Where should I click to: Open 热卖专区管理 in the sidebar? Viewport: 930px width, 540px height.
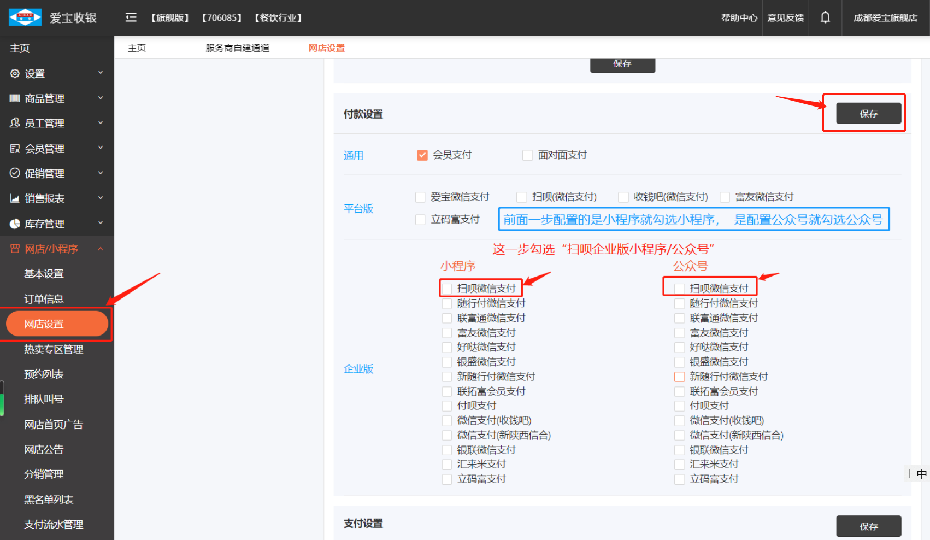[x=54, y=349]
